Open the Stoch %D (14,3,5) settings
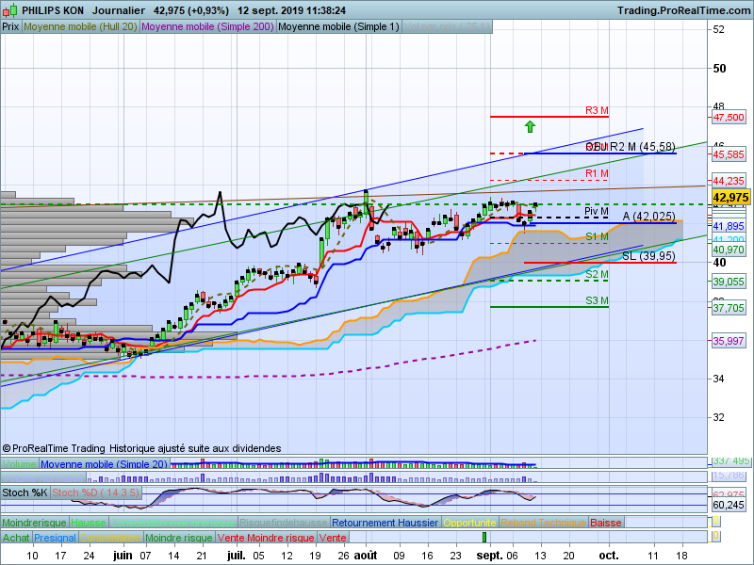The image size is (754, 565). click(95, 492)
